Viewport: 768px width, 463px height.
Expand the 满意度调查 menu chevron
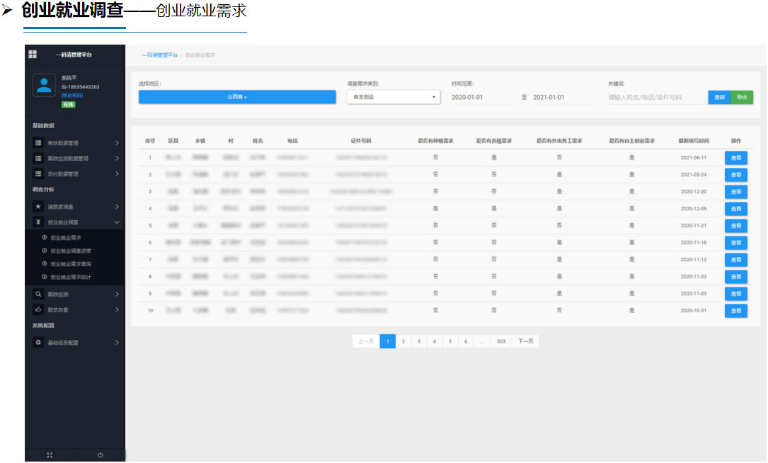point(117,206)
